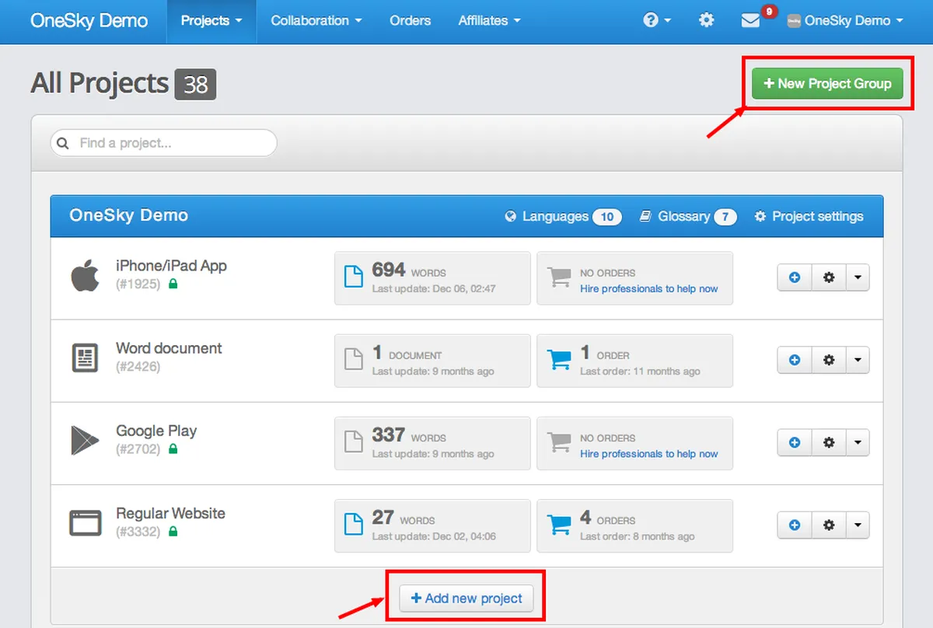The width and height of the screenshot is (933, 628).
Task: Open the caret dropdown in Google Play row
Action: click(858, 442)
